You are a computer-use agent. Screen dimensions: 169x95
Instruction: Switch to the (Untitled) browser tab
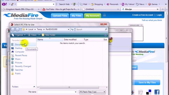100,9
